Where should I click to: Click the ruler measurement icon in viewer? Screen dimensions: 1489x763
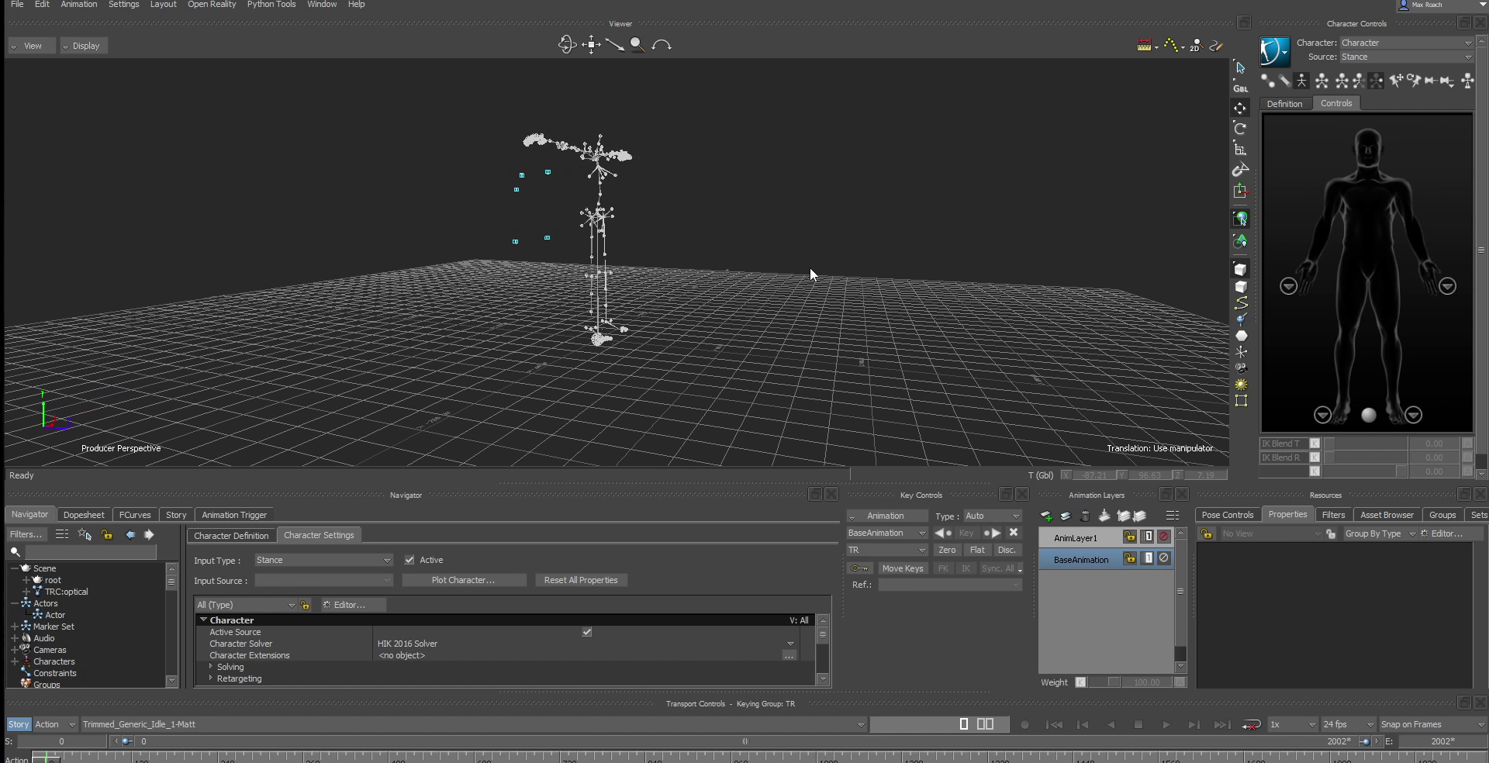pos(1144,46)
